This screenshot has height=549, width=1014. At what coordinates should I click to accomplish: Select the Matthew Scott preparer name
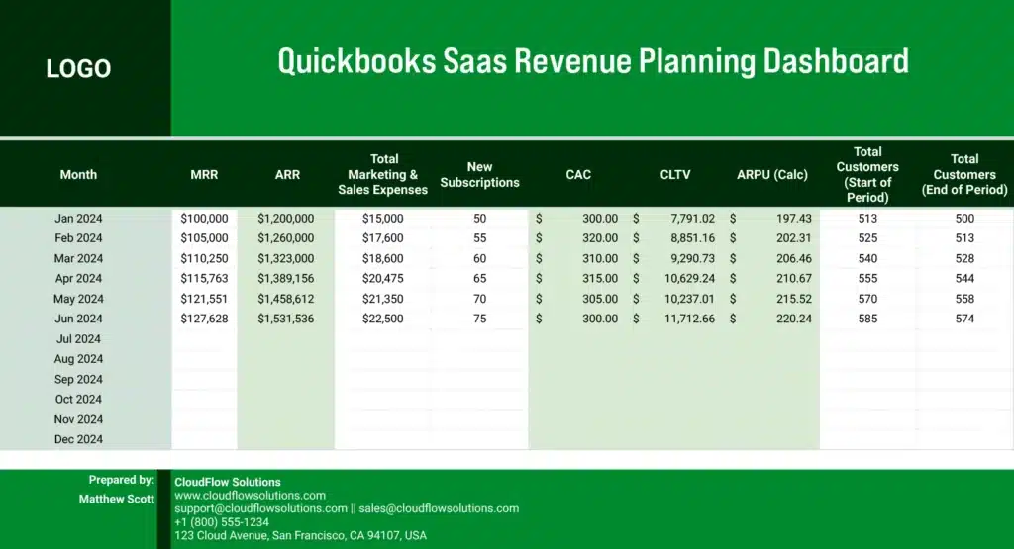point(117,499)
